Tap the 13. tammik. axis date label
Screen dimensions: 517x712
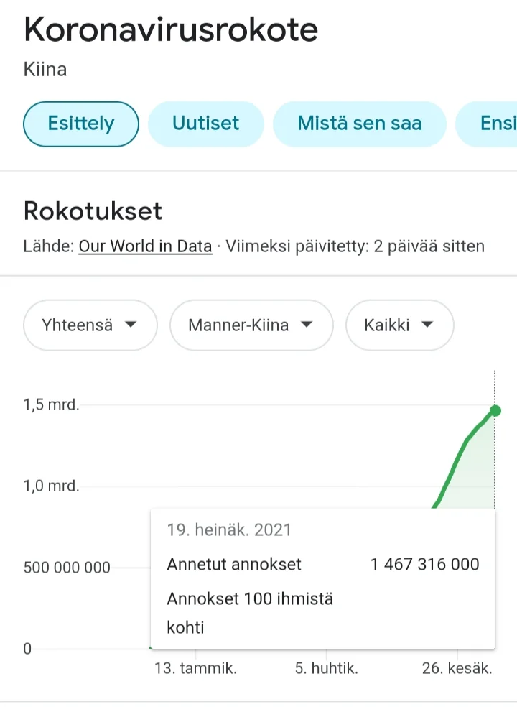coord(195,668)
